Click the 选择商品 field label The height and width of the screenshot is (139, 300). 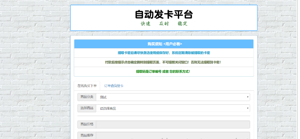(87, 108)
